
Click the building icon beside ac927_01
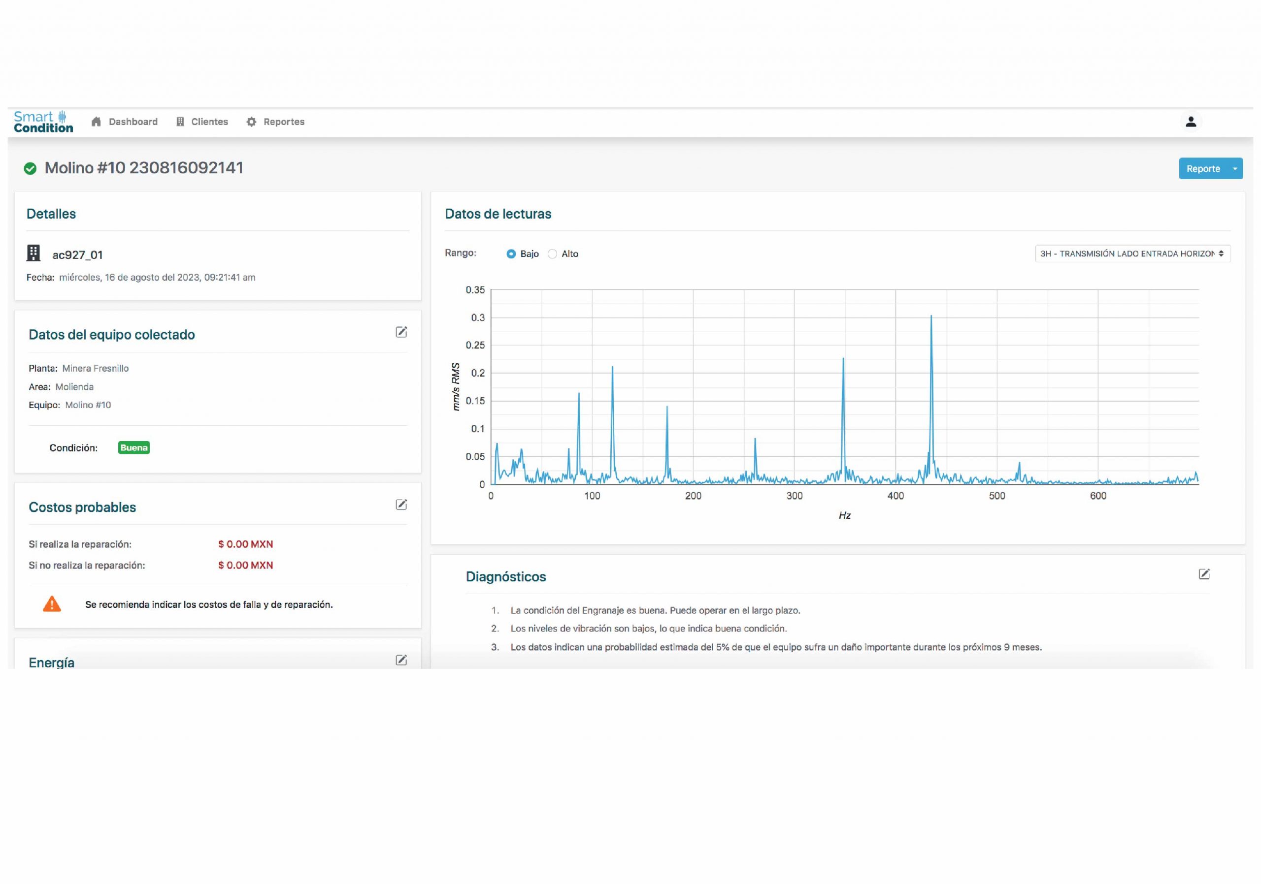point(33,253)
